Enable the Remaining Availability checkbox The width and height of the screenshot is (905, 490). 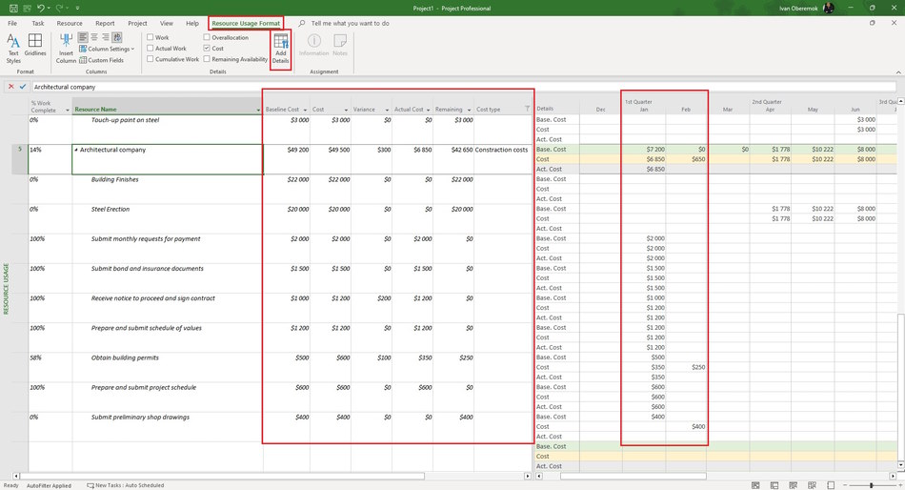207,59
